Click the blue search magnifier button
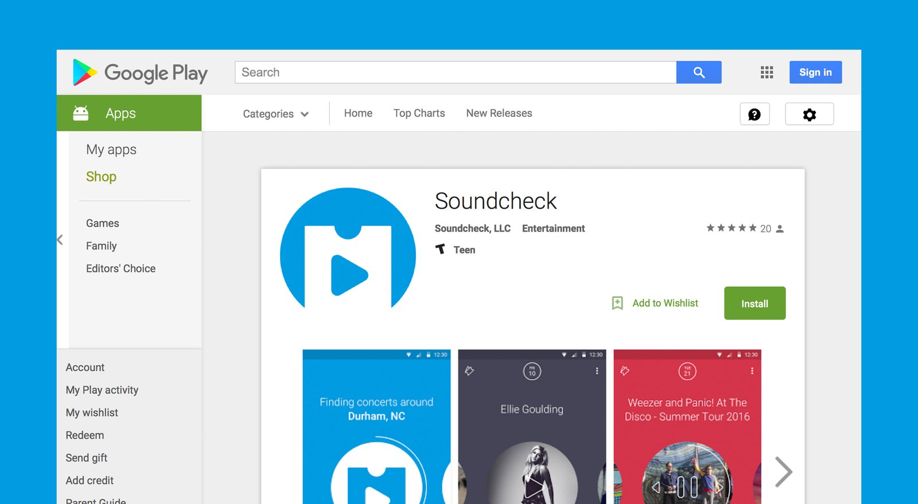The width and height of the screenshot is (918, 504). click(x=698, y=72)
